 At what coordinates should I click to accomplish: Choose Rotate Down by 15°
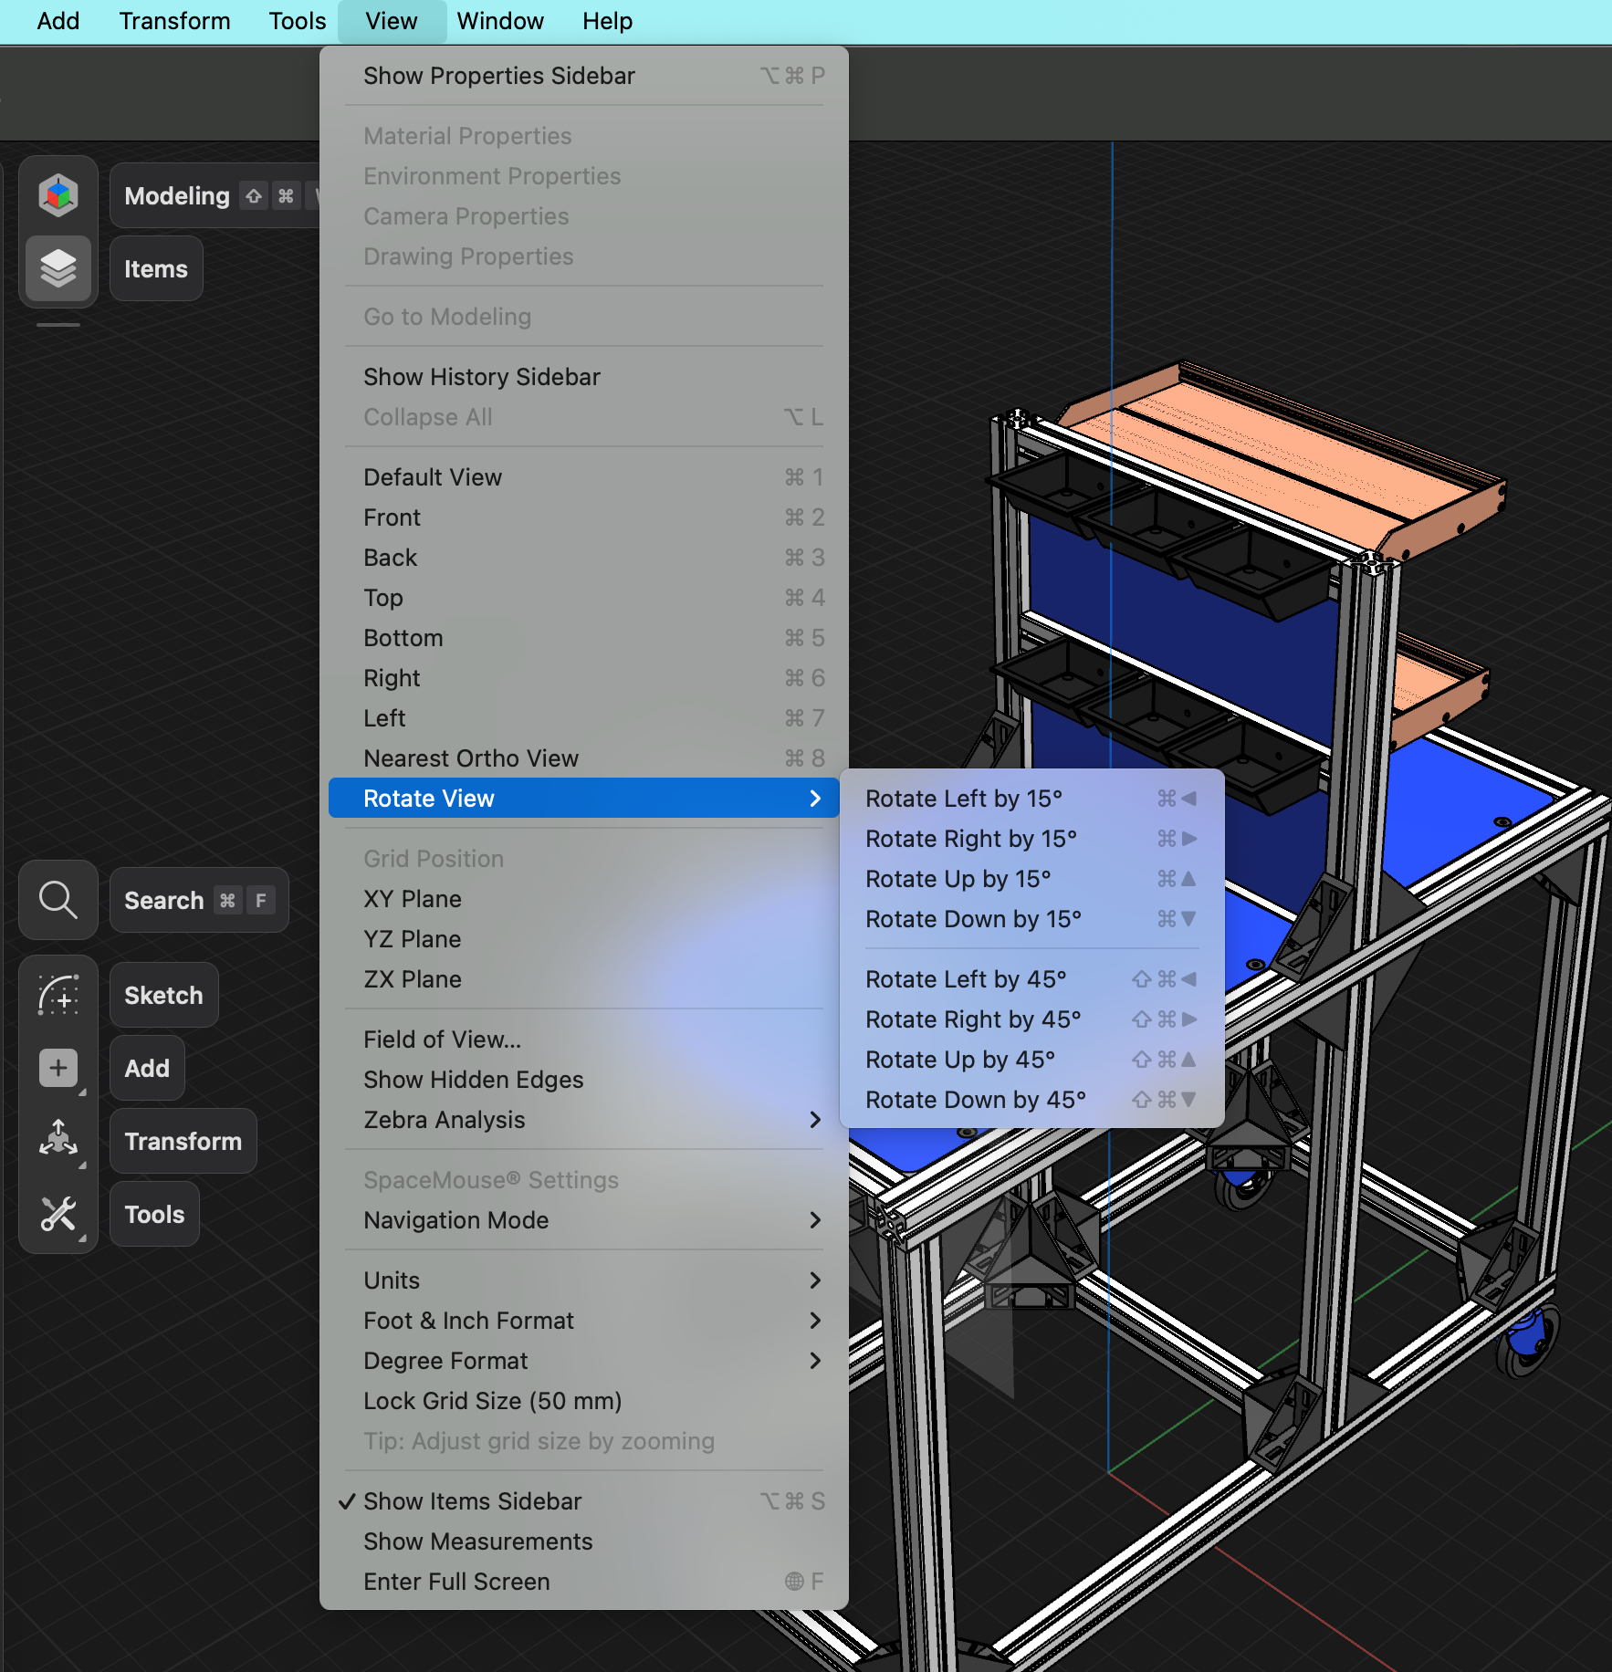pyautogui.click(x=1031, y=919)
